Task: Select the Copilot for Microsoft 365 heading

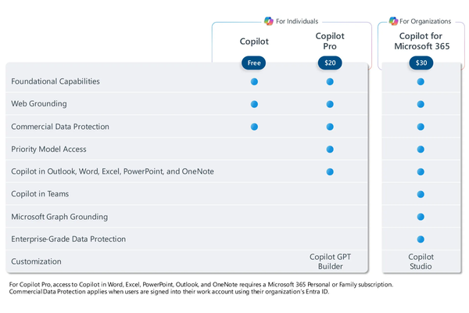Action: click(x=421, y=41)
